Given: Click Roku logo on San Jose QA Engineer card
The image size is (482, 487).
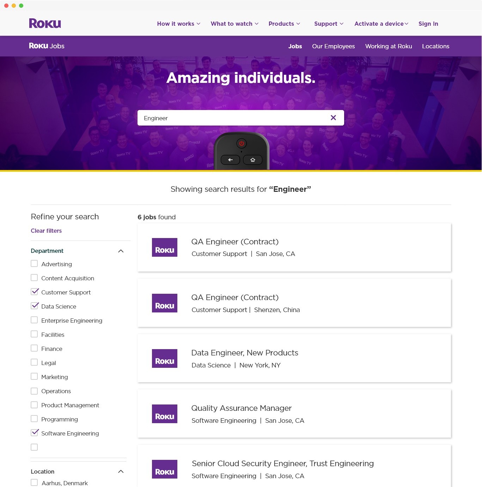Looking at the screenshot, I should [x=165, y=247].
